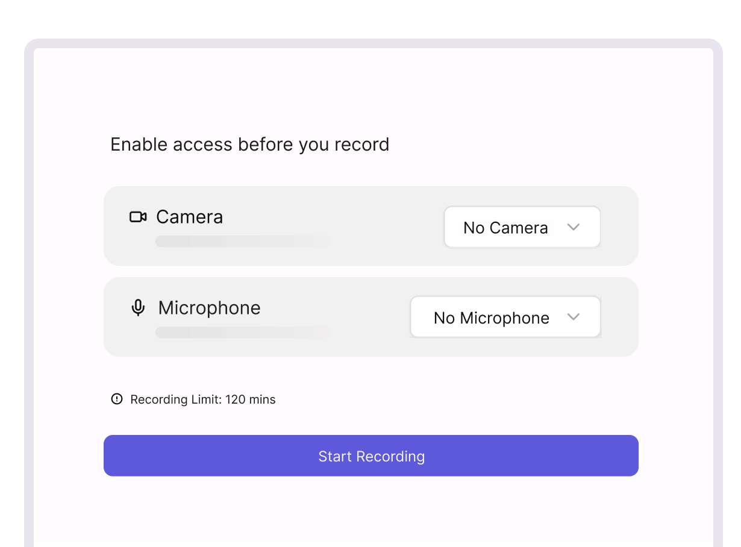Expand the camera device selection list
741x547 pixels.
coord(522,227)
